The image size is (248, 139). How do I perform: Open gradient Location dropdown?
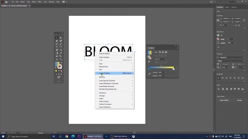(165, 76)
